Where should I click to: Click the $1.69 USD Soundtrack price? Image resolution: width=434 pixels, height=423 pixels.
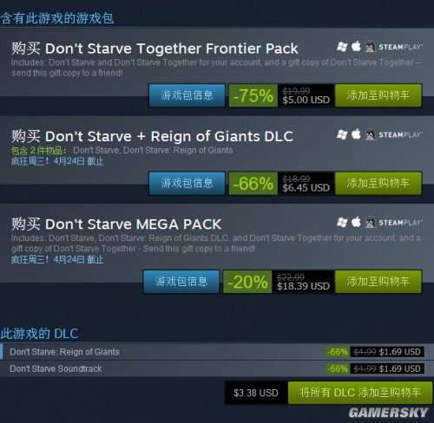(x=399, y=368)
